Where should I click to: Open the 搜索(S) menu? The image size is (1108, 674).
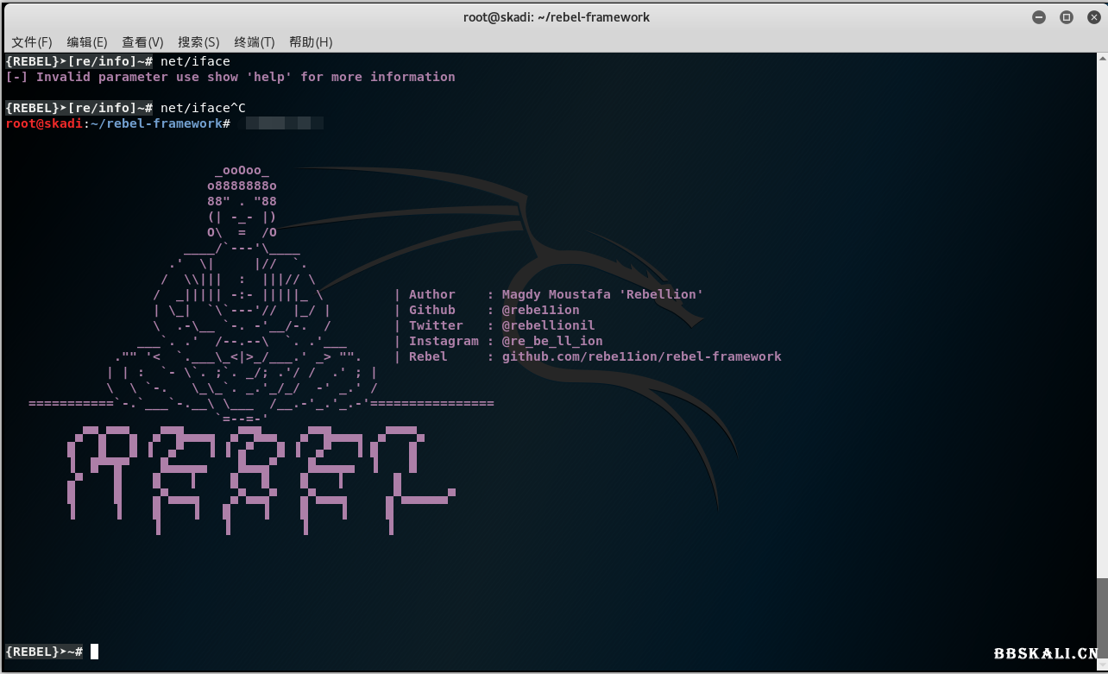point(198,42)
